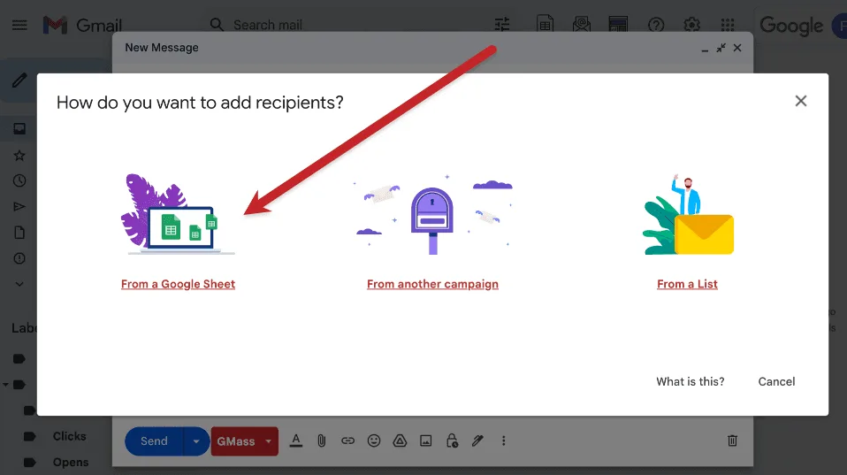The image size is (847, 475).
Task: Expand the GMass settings dropdown arrow
Action: 269,441
